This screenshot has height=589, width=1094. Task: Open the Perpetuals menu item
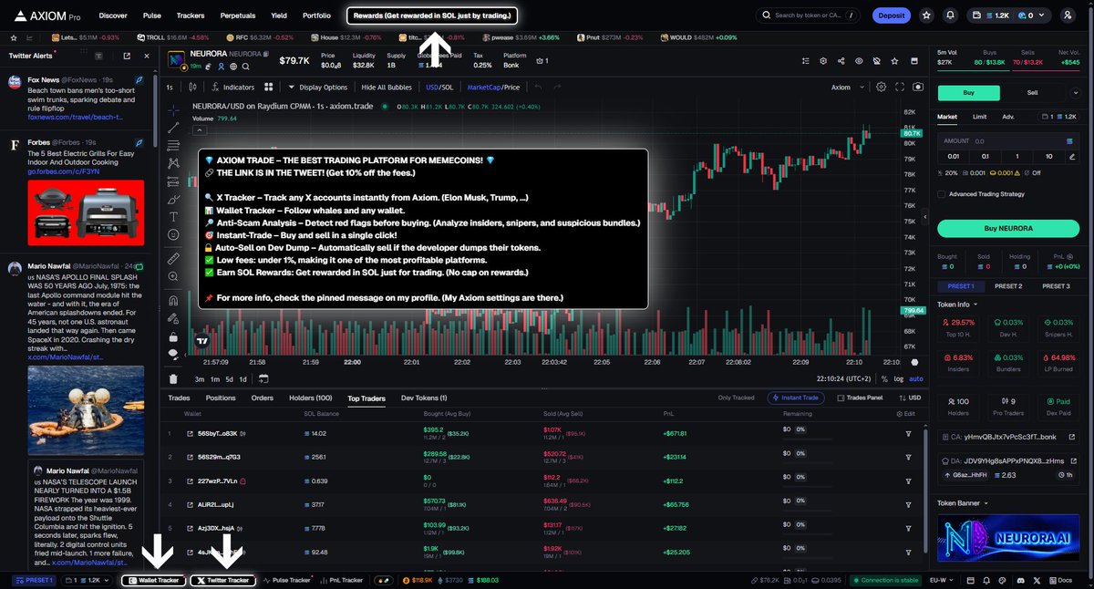click(238, 15)
